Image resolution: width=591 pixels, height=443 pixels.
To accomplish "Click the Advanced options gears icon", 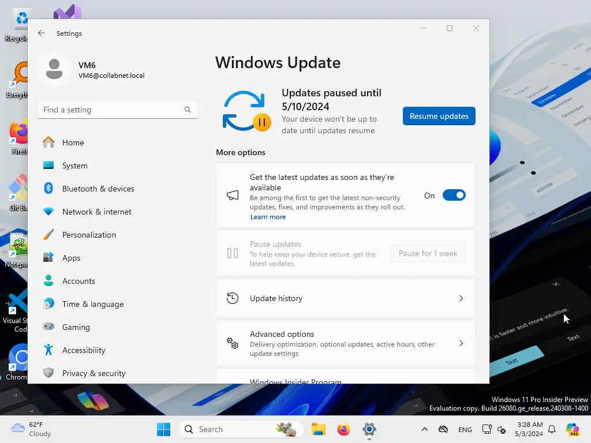I will (x=233, y=343).
